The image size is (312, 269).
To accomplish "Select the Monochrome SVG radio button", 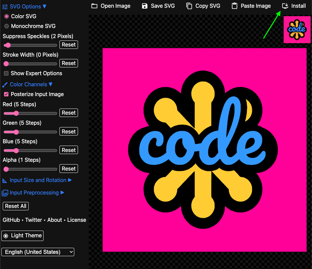I will (x=6, y=26).
